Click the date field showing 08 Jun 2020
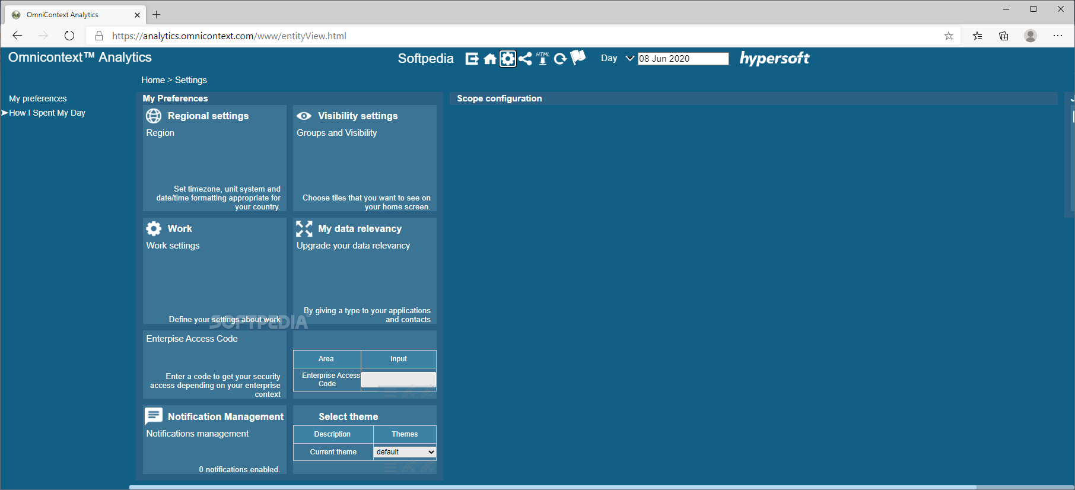 [683, 59]
